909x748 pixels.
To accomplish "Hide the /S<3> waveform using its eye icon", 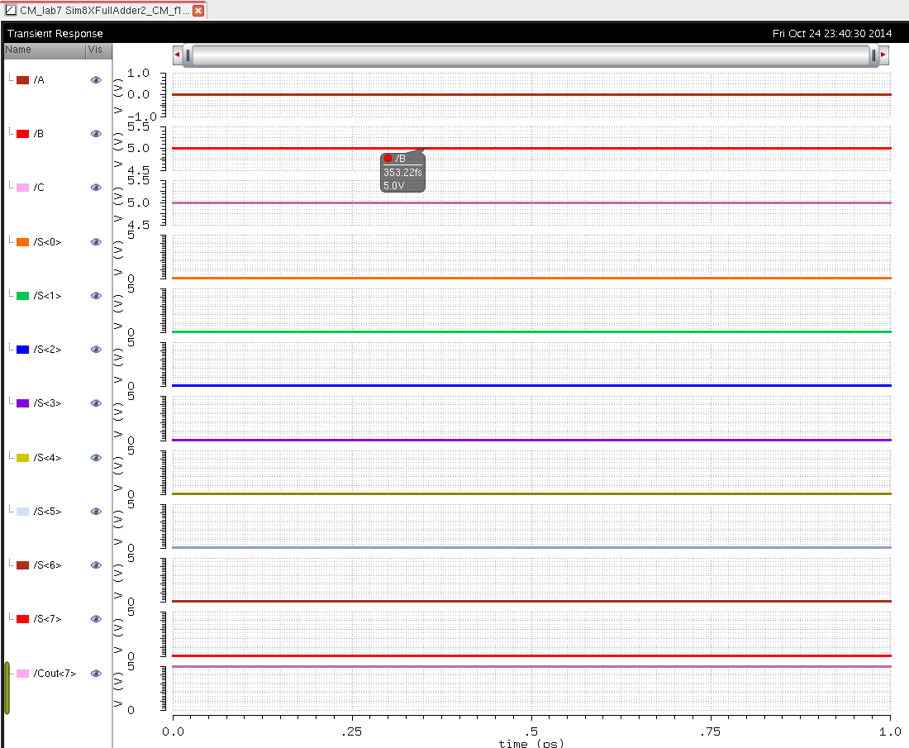I will click(x=96, y=403).
